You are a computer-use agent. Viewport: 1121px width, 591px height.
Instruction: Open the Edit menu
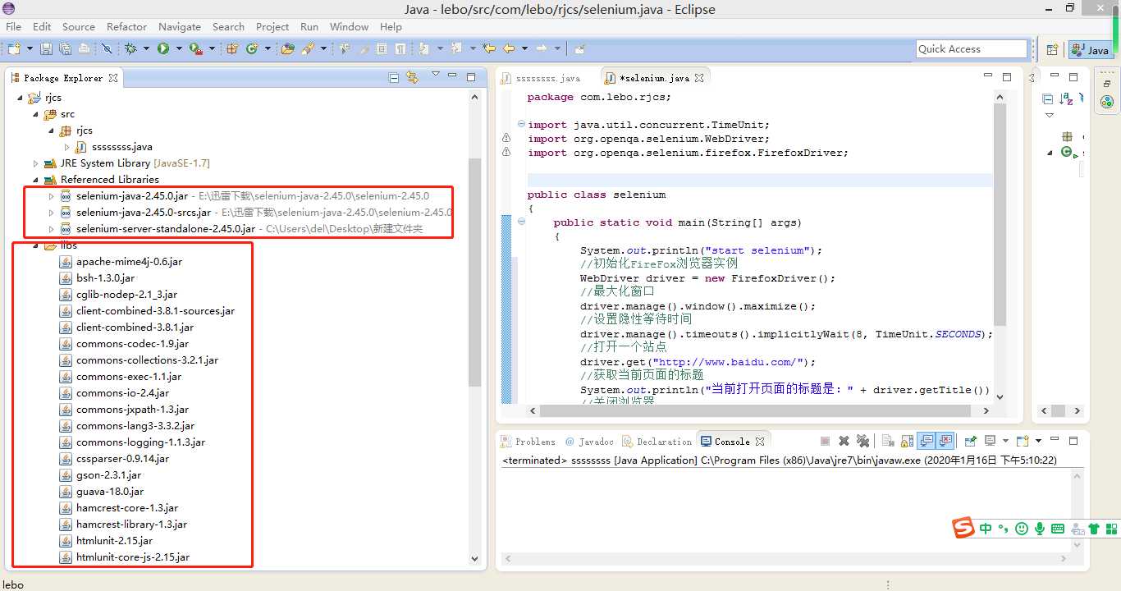42,27
